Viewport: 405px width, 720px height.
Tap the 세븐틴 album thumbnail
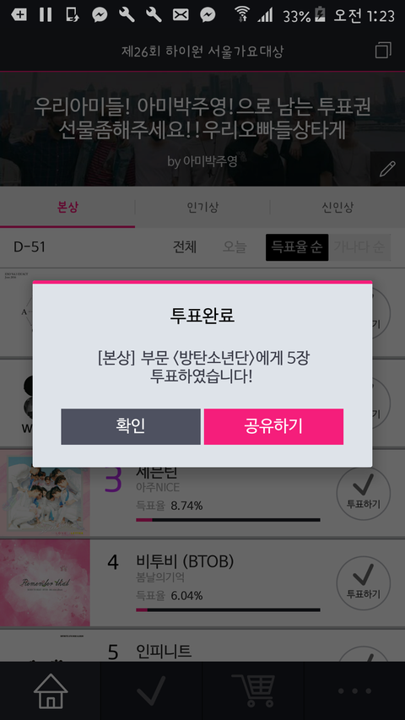(x=45, y=493)
